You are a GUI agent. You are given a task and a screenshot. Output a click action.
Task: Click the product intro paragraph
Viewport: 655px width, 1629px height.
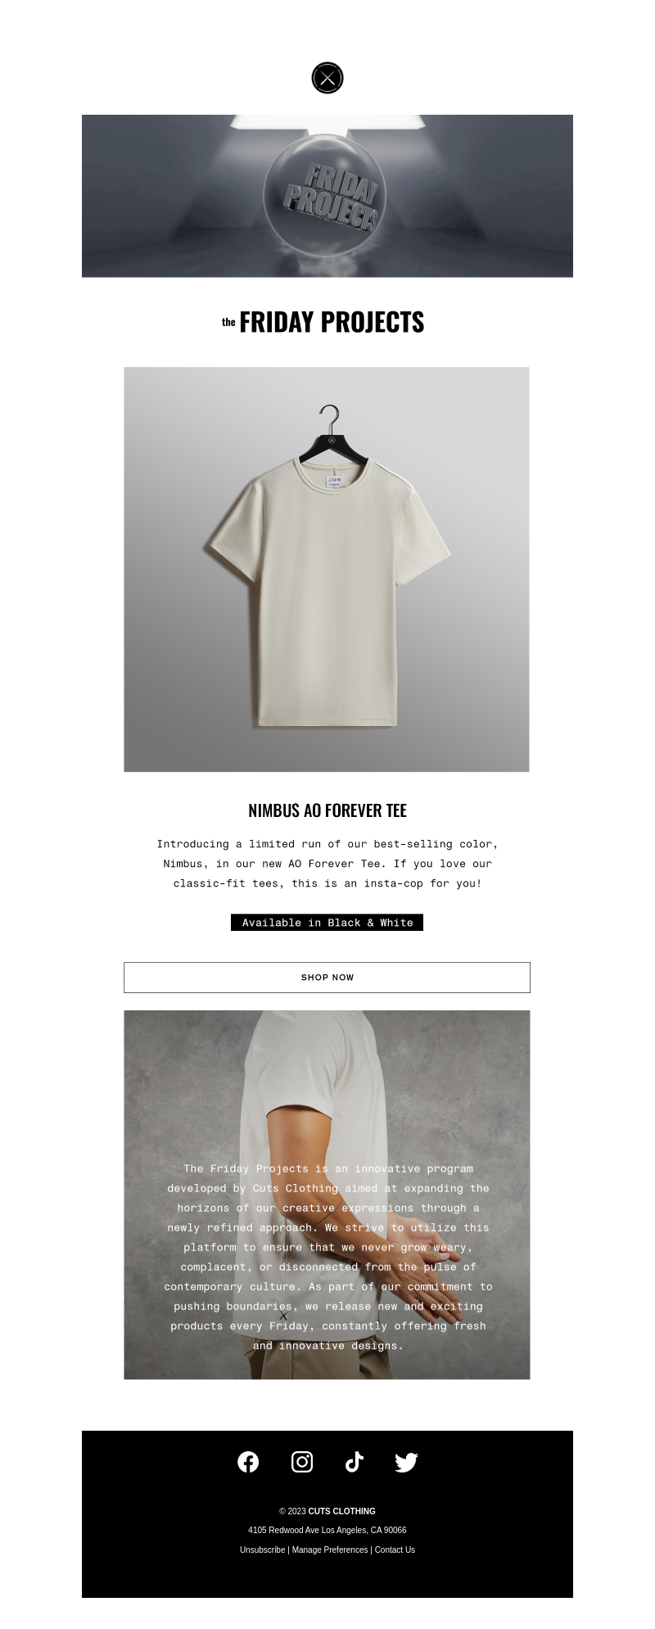tap(327, 864)
